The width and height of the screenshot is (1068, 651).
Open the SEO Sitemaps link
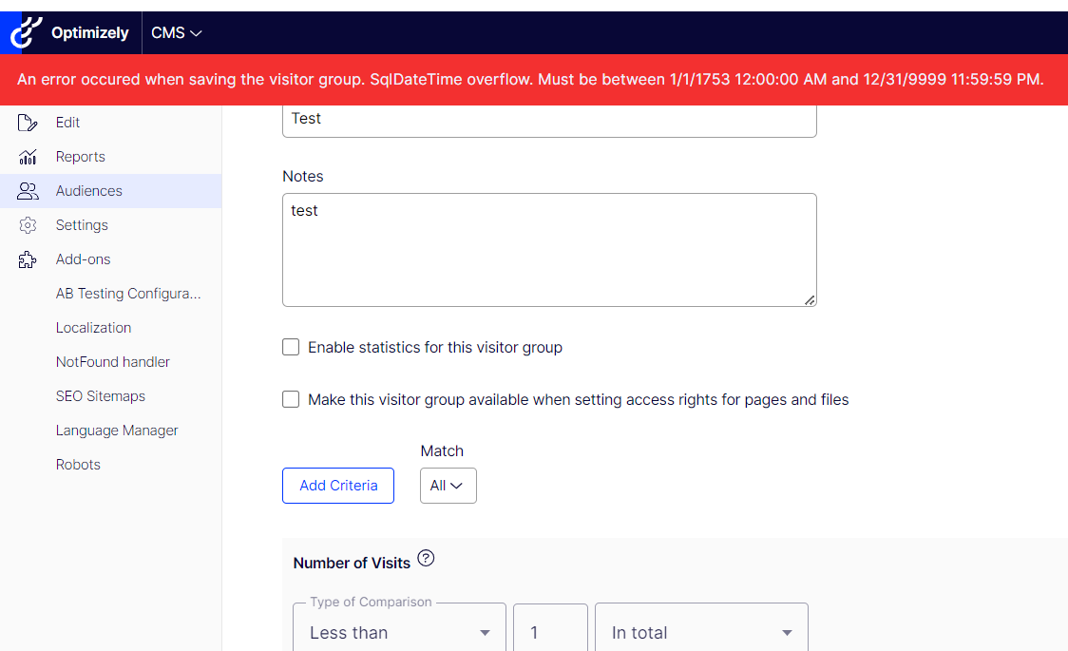click(101, 396)
